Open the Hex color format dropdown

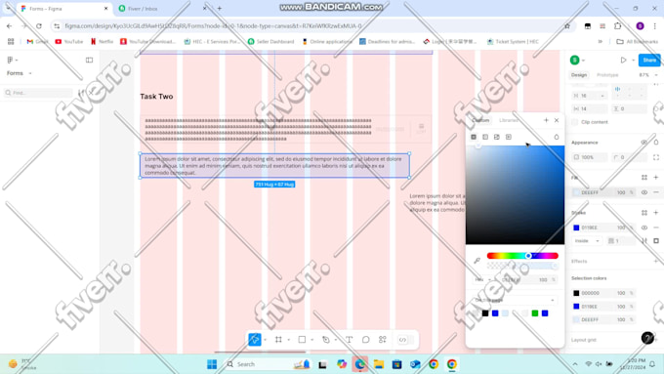pyautogui.click(x=482, y=279)
